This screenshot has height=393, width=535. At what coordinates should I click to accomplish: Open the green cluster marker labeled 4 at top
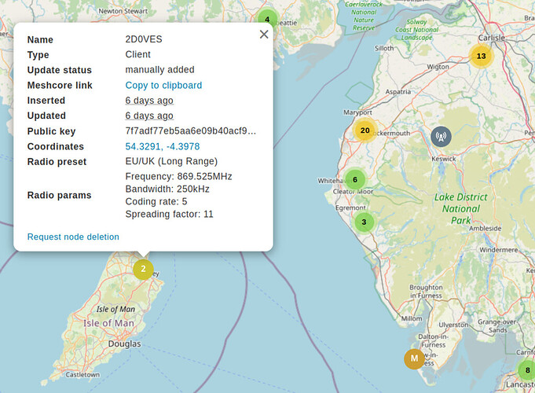coord(267,20)
